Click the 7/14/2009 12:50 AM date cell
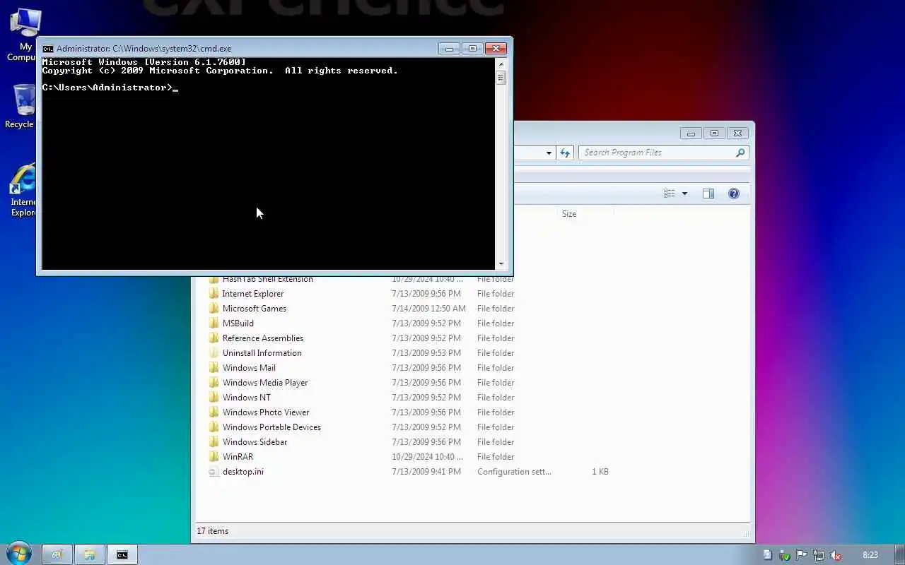Screen dimensions: 905x565 (429, 309)
